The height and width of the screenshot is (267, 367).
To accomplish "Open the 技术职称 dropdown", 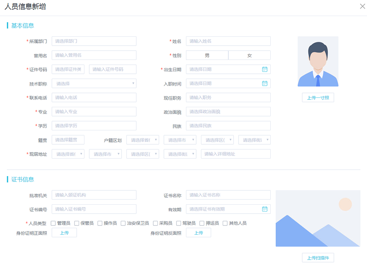I will [94, 84].
